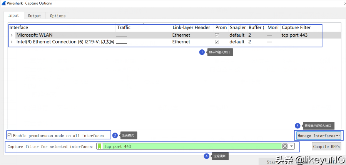Click the Wireshark shark fin title icon
346x165 pixels.
[3, 3]
